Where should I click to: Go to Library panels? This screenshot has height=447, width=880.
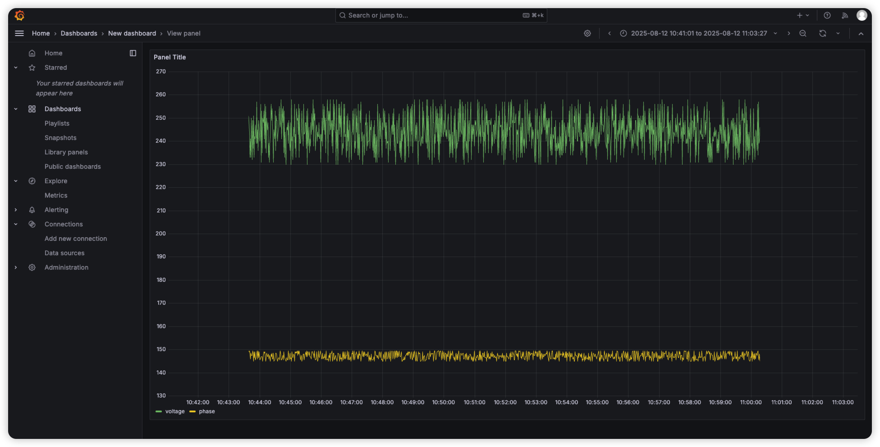click(66, 152)
